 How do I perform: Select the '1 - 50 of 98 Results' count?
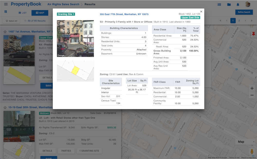(35, 21)
